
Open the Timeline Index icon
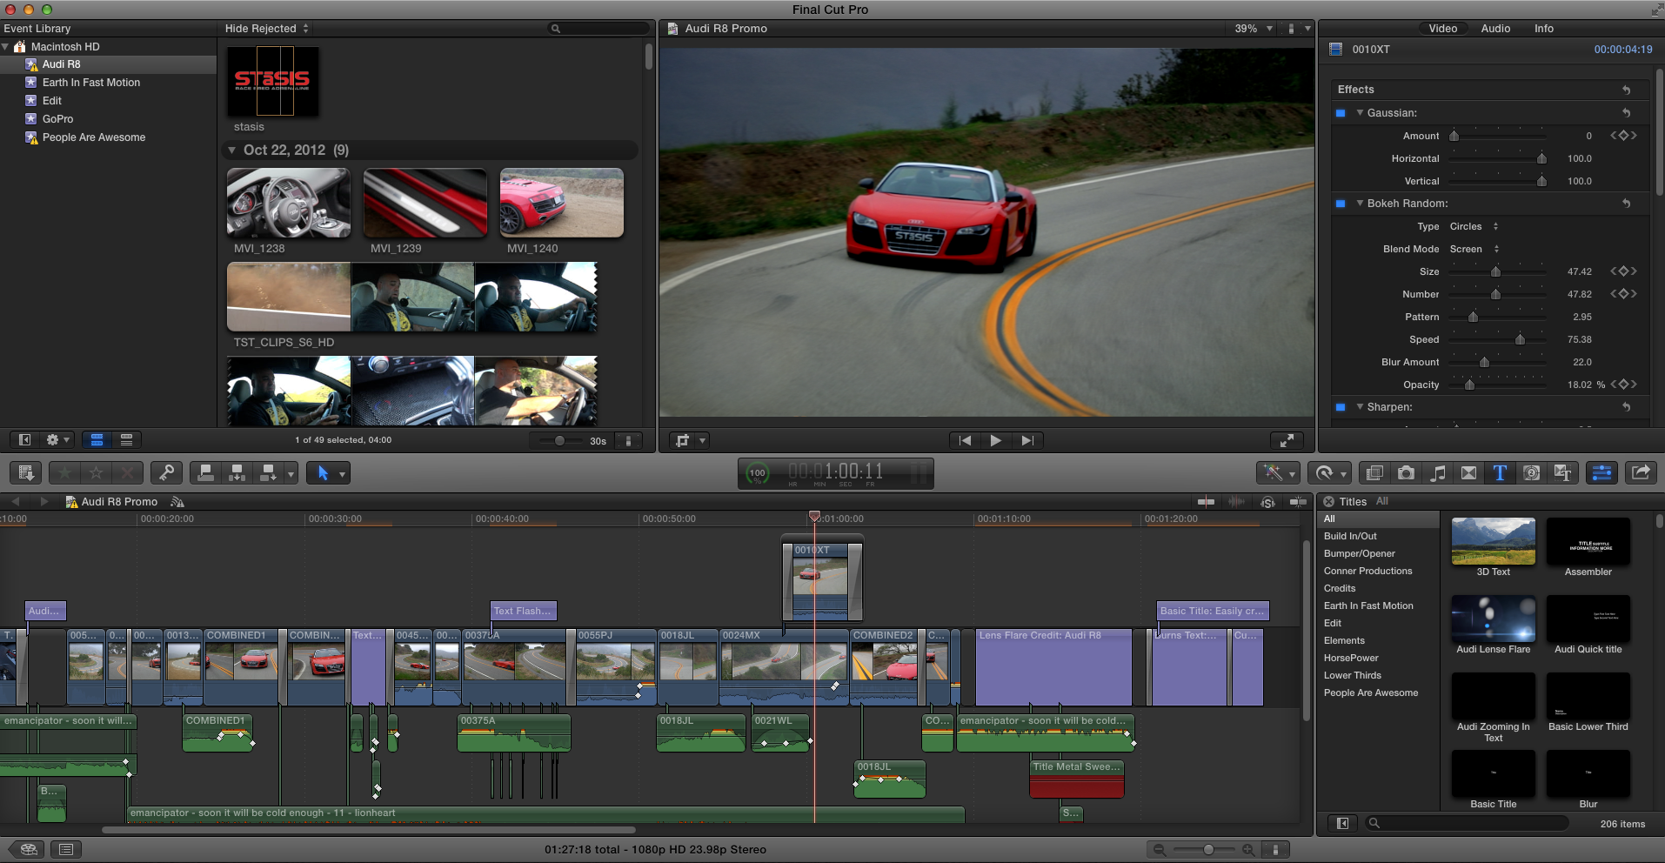[65, 849]
